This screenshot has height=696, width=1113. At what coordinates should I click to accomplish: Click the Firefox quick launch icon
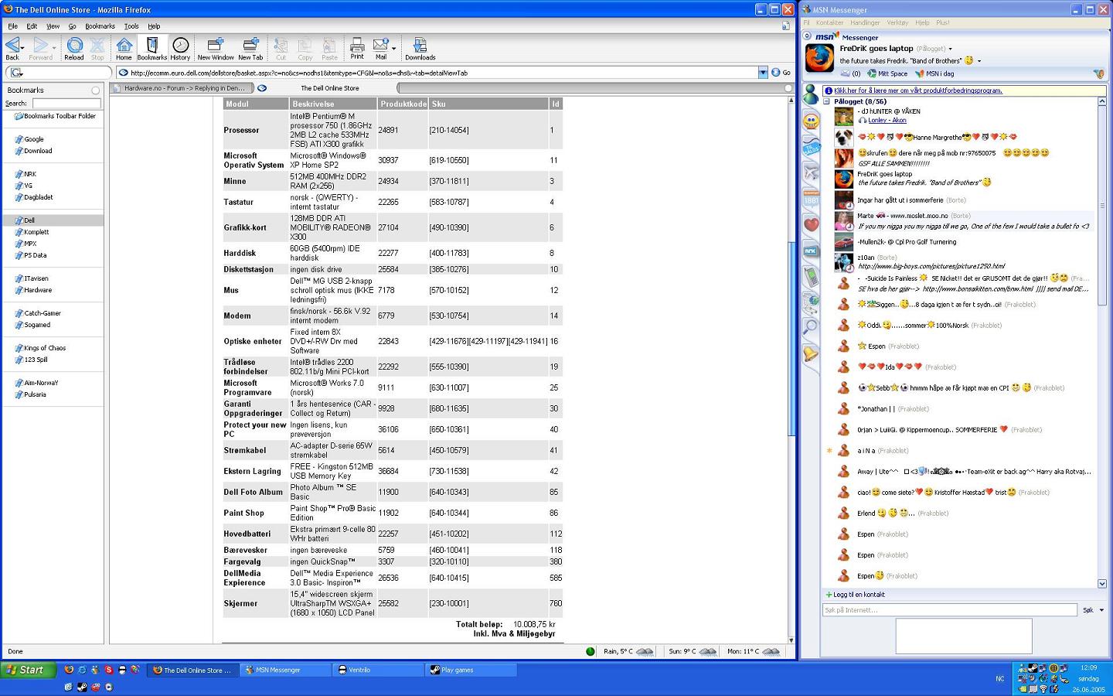click(69, 670)
